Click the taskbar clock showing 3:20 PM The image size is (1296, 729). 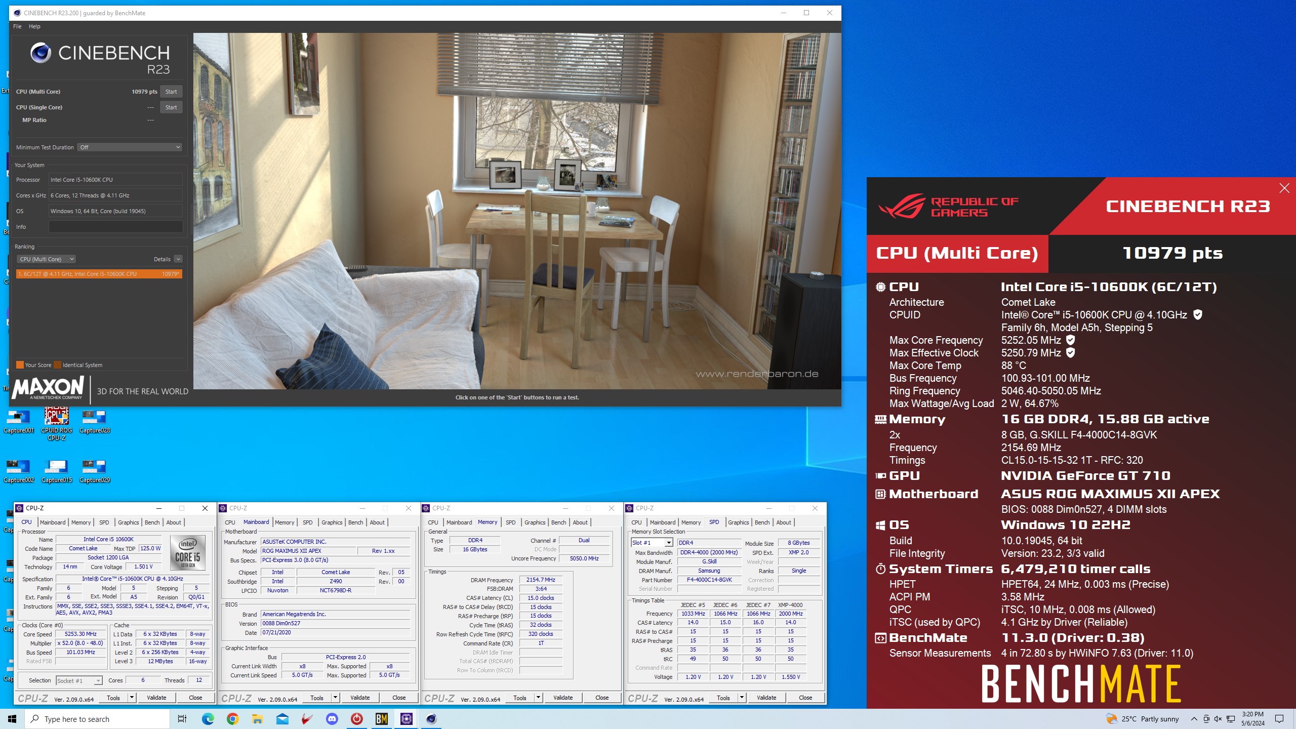click(x=1252, y=719)
